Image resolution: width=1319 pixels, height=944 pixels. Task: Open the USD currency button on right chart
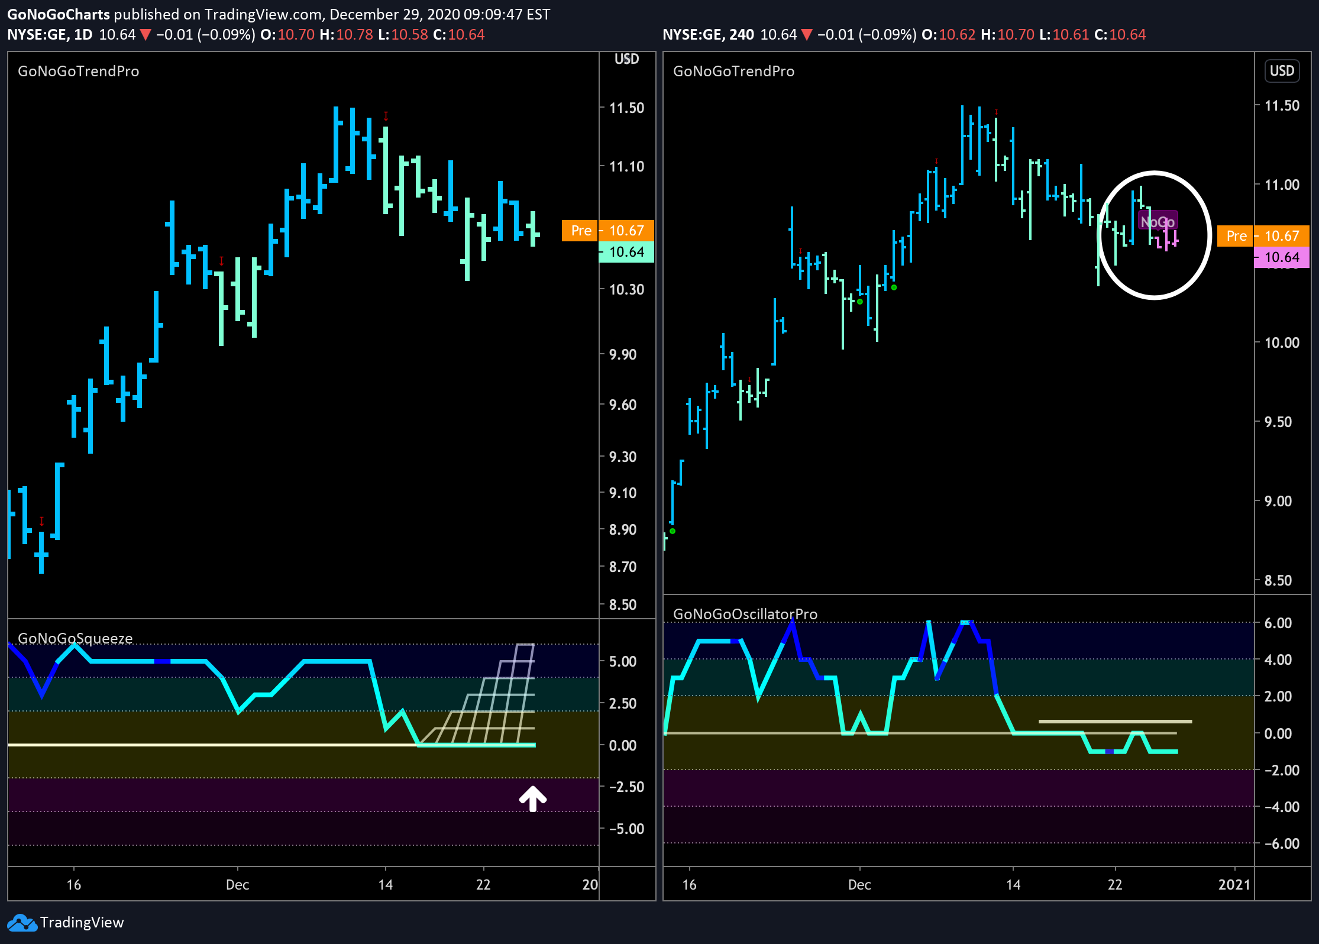(x=1282, y=70)
